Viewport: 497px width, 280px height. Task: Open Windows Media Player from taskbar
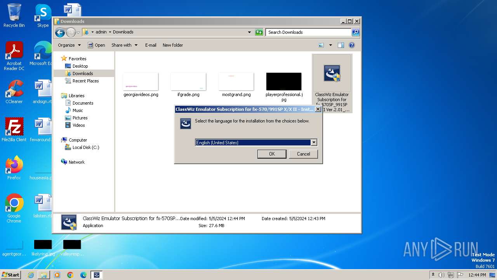pos(57,275)
